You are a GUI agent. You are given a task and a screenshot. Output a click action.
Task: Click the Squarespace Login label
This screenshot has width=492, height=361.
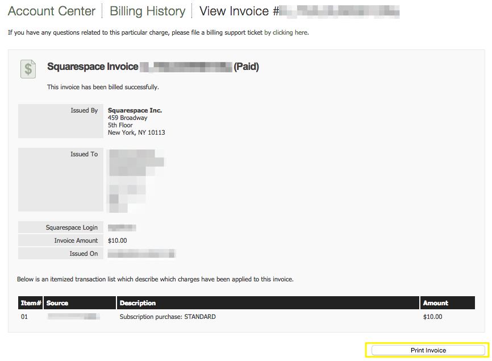(72, 227)
